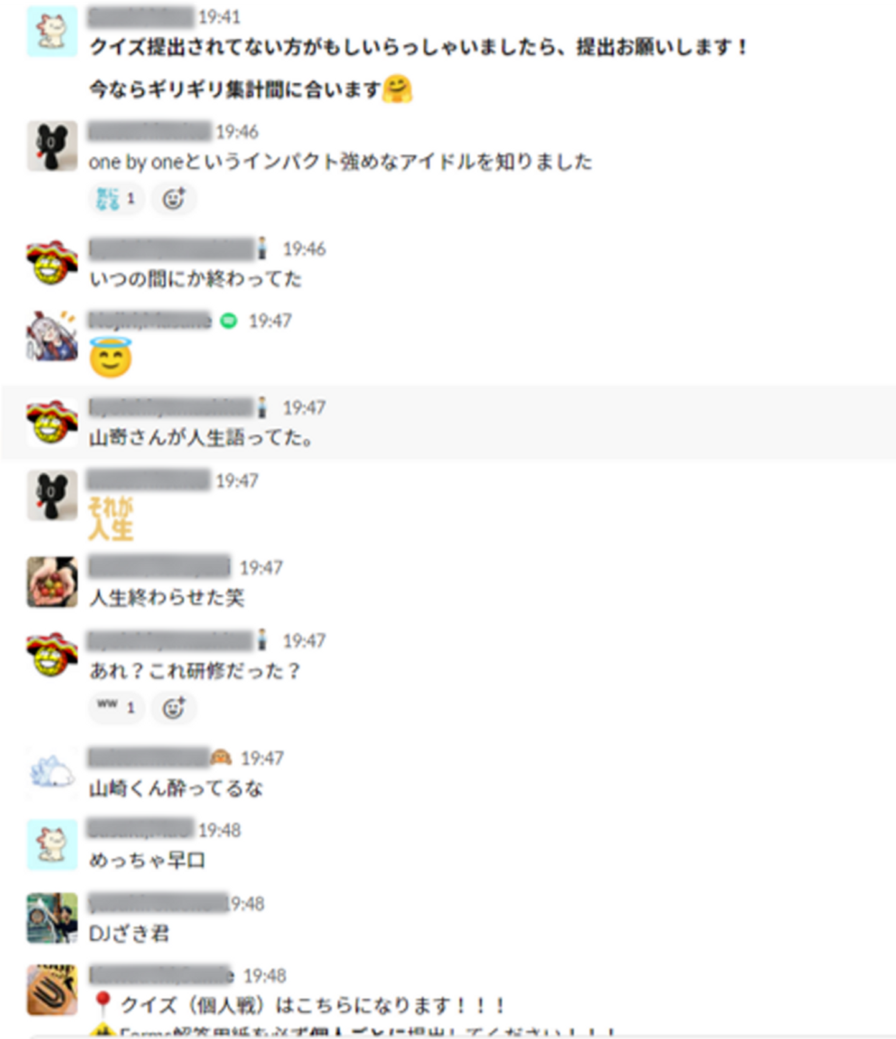This screenshot has height=1039, width=896.
Task: Click the halo smiley emoji message
Action: (111, 356)
